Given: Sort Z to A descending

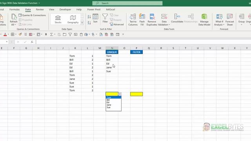Looking at the screenshot, I should 89,23.
